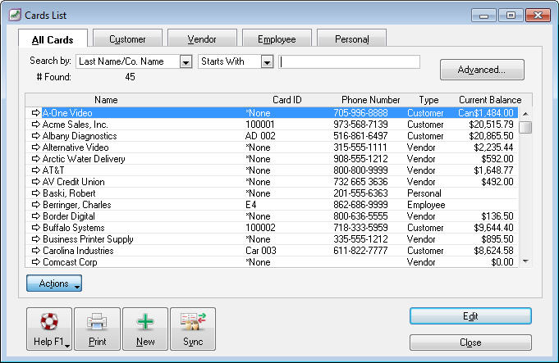Open detail arrow for Acme Sales, Inc.
The image size is (559, 363).
tap(35, 125)
